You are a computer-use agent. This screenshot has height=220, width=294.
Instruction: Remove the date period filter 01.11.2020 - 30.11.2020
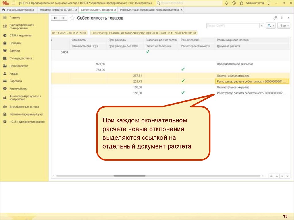[x=85, y=33]
